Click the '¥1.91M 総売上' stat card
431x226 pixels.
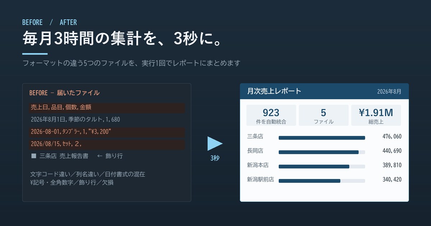(376, 115)
